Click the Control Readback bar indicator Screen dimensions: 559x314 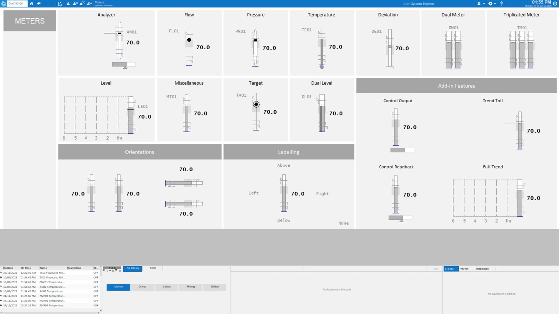point(400,218)
